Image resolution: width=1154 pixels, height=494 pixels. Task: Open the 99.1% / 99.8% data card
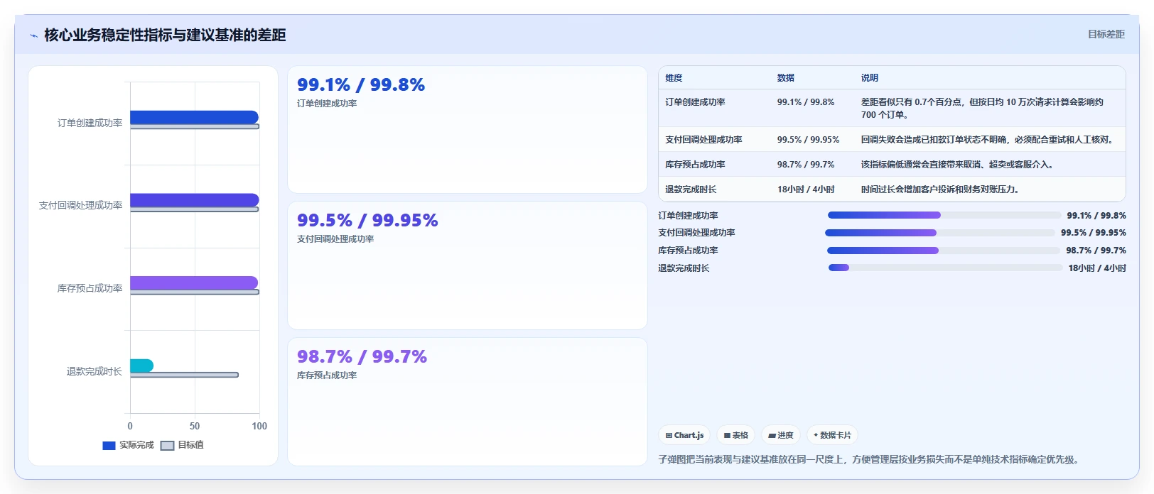click(468, 130)
